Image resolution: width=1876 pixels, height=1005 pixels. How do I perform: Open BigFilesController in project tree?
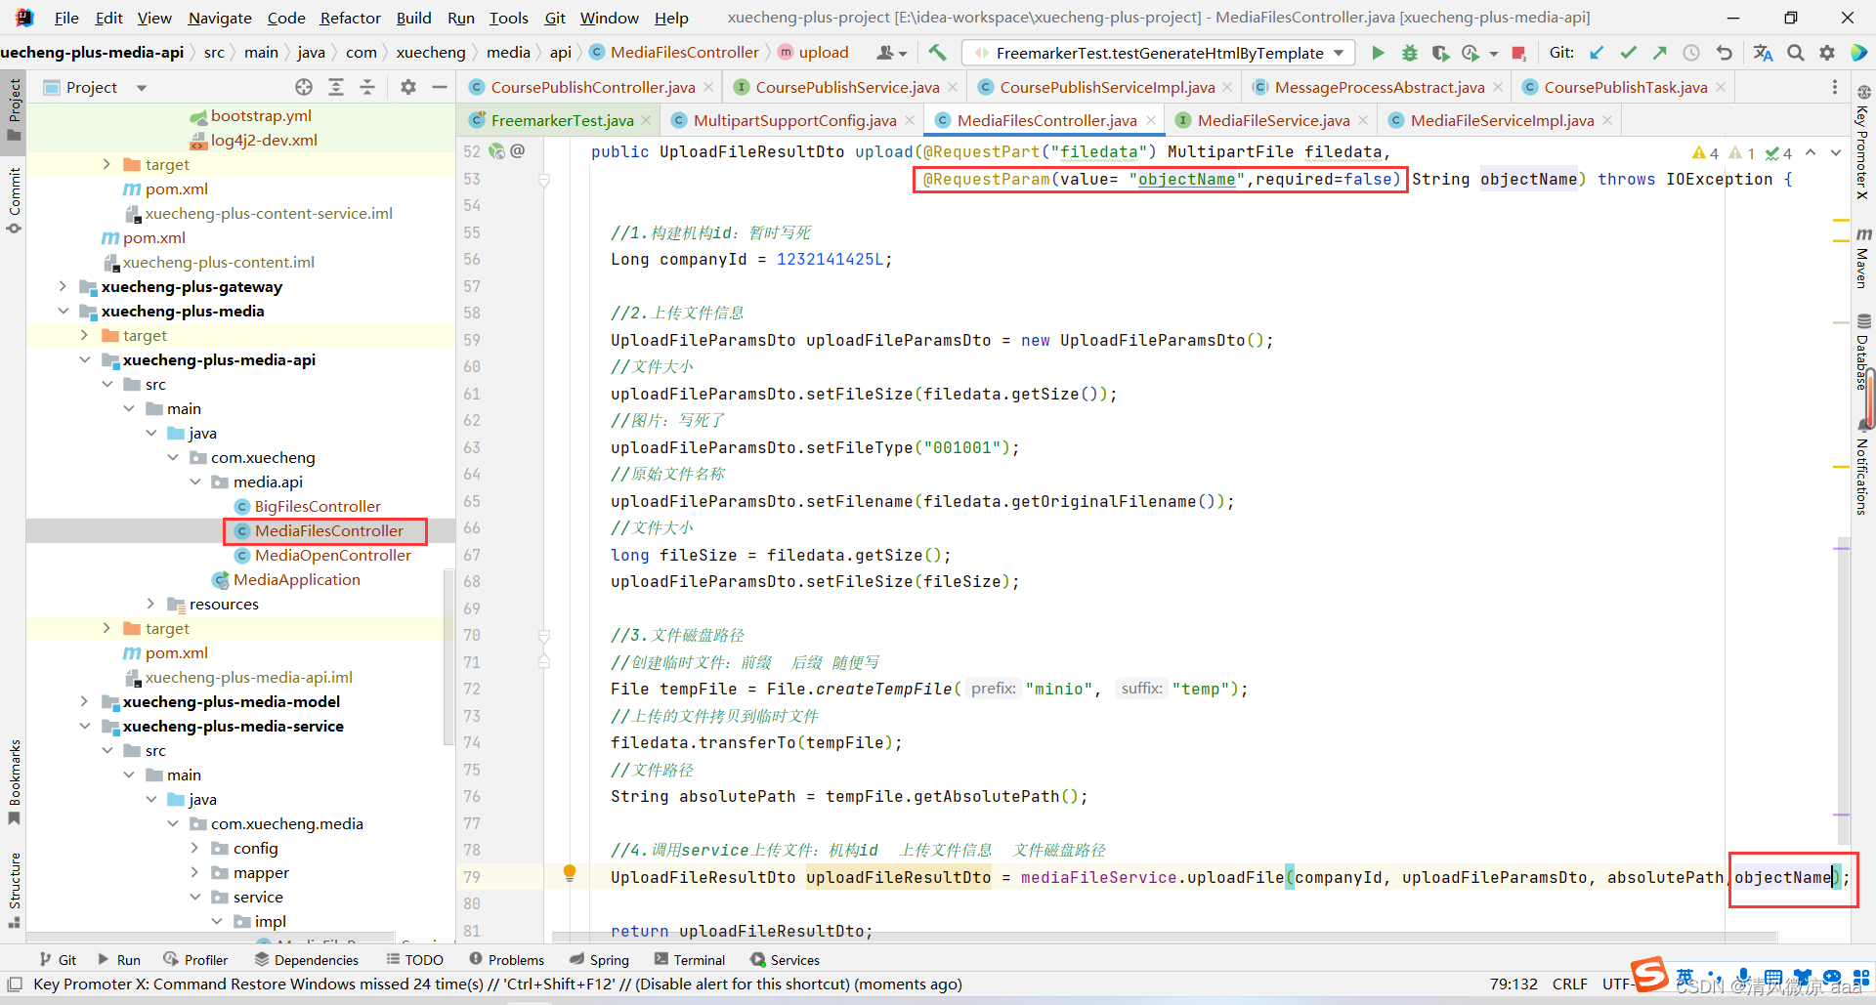pyautogui.click(x=318, y=506)
